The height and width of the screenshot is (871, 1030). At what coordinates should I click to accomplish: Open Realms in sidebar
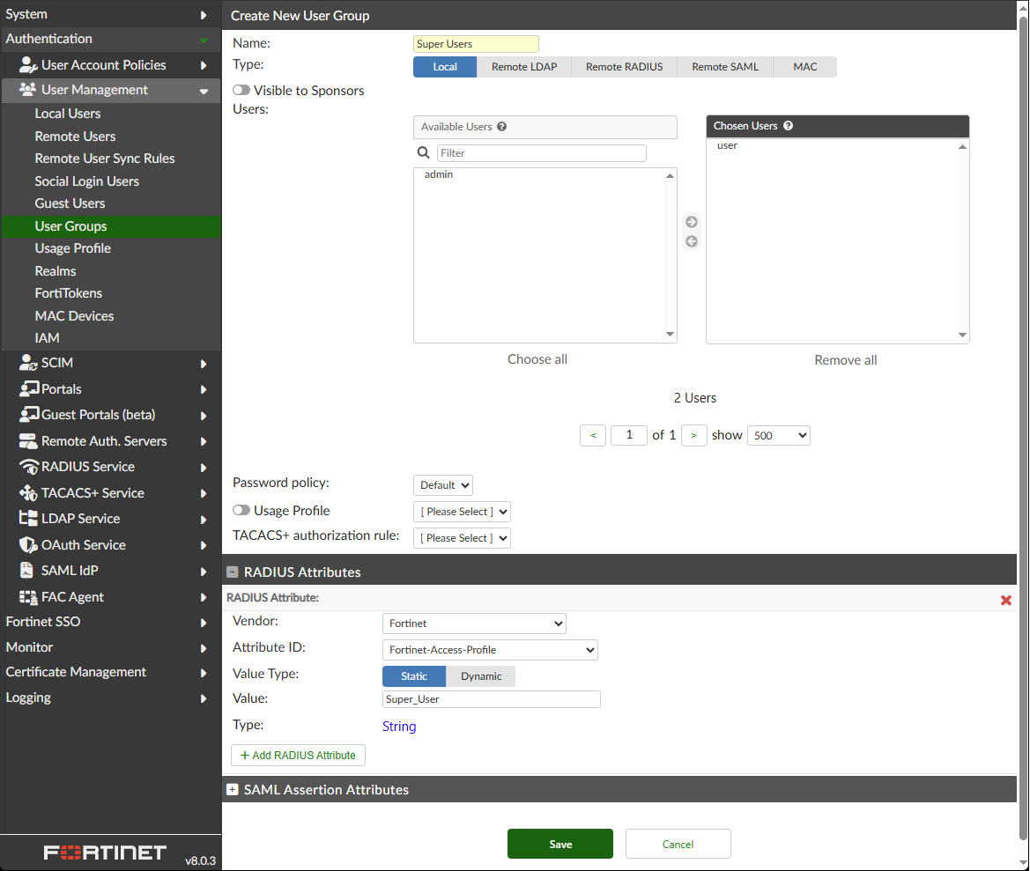[56, 271]
